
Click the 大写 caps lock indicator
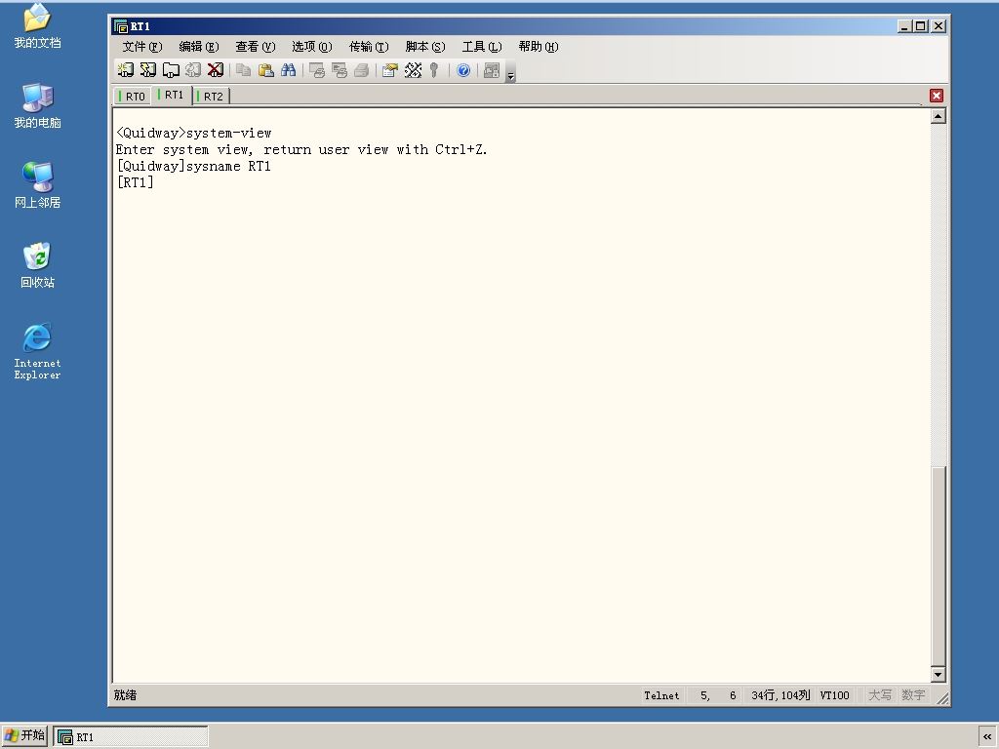[x=880, y=695]
